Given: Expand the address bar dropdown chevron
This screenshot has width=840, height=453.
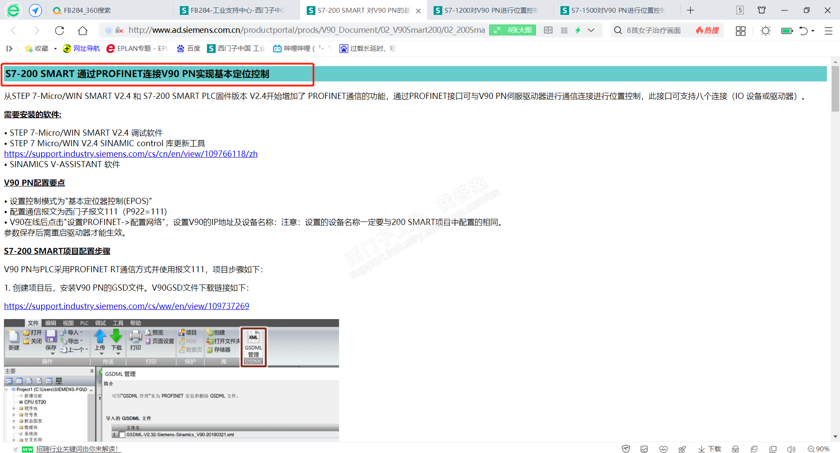Looking at the screenshot, I should [591, 30].
